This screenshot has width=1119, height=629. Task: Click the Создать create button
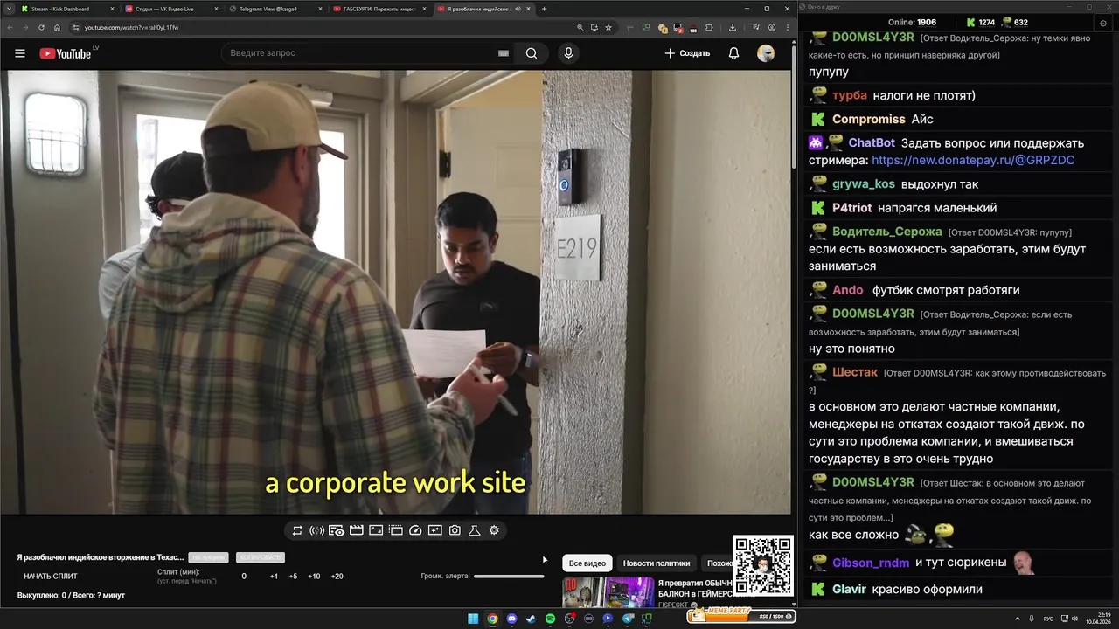point(687,53)
